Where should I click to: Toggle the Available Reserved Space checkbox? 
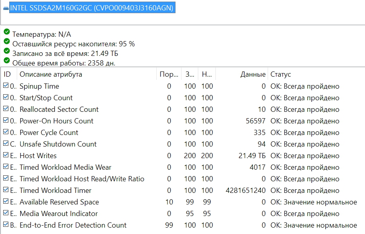tap(6, 201)
